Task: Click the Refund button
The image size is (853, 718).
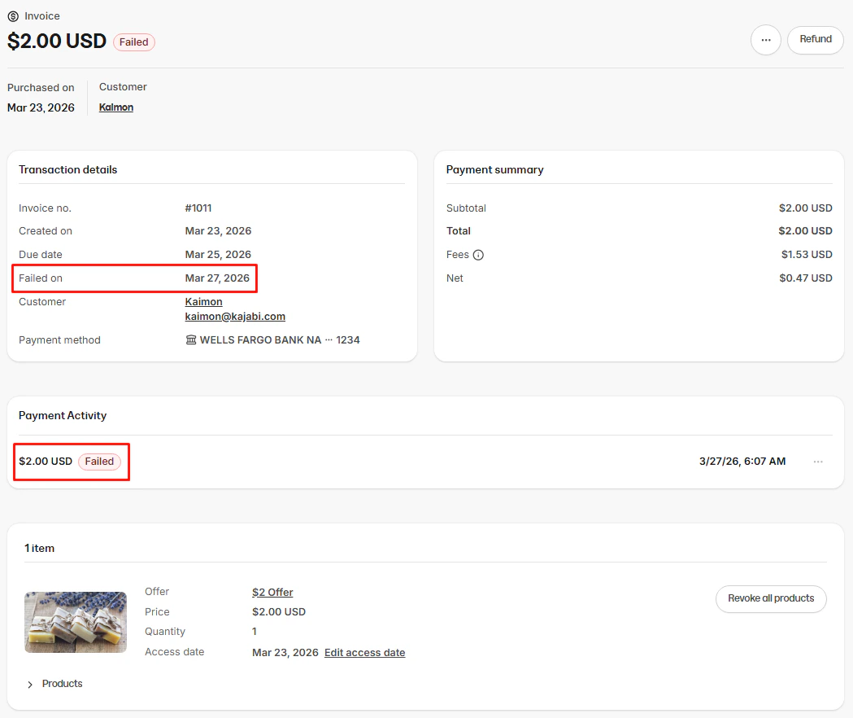Action: (x=815, y=40)
